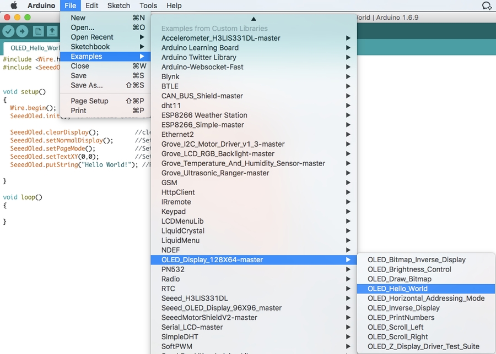Click the chat icon in the menu bar
Image resolution: width=496 pixels, height=354 pixels.
[486, 5]
